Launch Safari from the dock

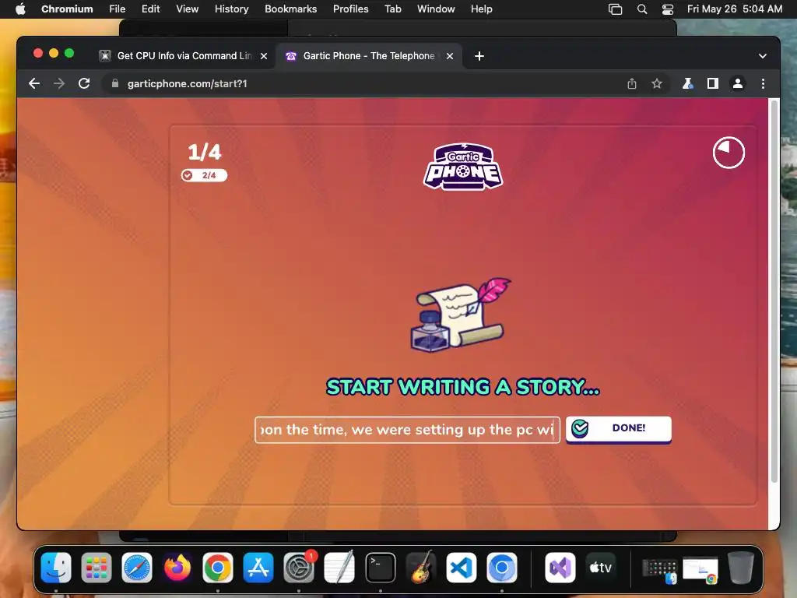137,568
